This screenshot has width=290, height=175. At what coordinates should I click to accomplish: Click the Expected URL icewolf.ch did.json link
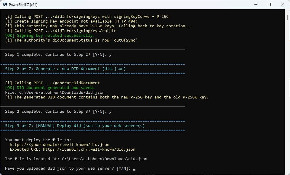click(89, 149)
